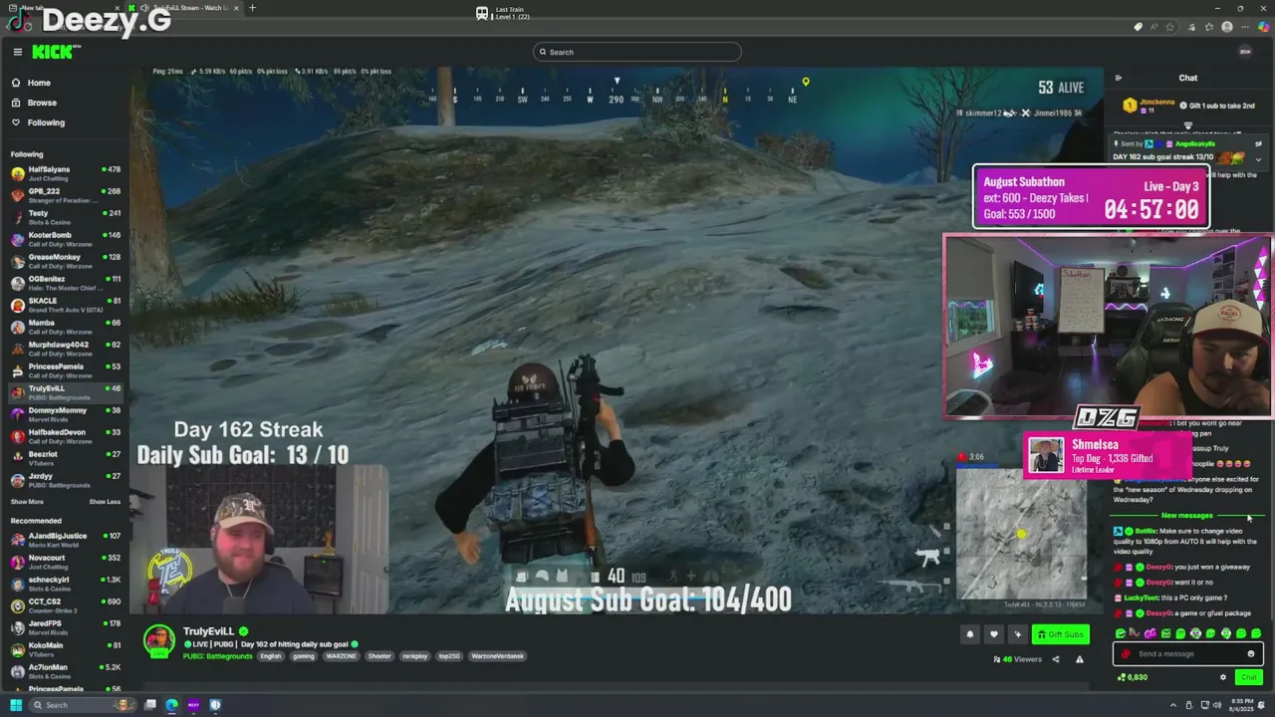
Task: Select TrulyEviLL channel in sidebar
Action: [x=66, y=392]
